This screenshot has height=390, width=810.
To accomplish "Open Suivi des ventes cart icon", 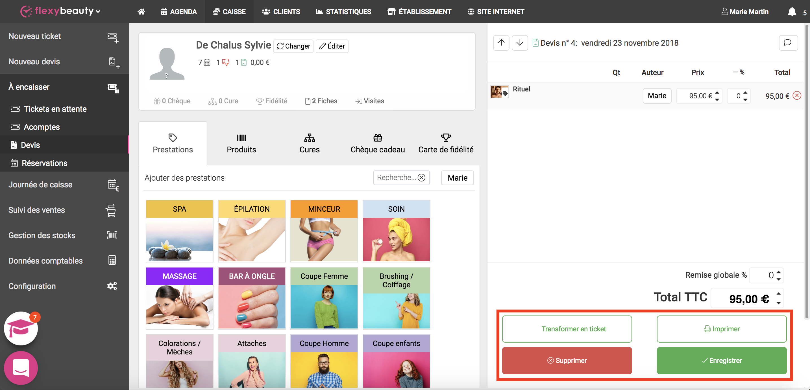I will [111, 210].
